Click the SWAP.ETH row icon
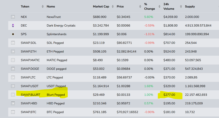 13,51
